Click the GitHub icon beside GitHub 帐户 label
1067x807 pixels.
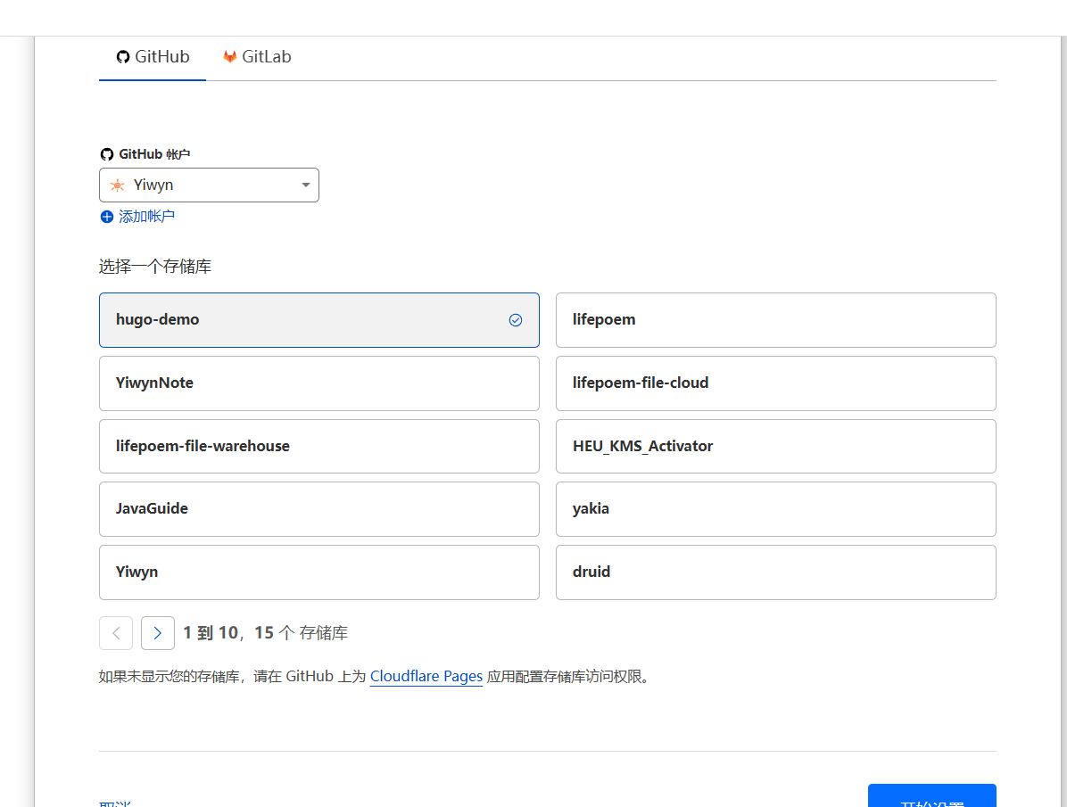click(107, 154)
